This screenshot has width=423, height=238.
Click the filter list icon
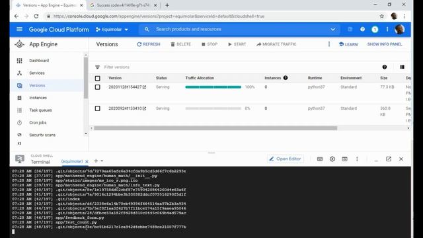pos(97,67)
